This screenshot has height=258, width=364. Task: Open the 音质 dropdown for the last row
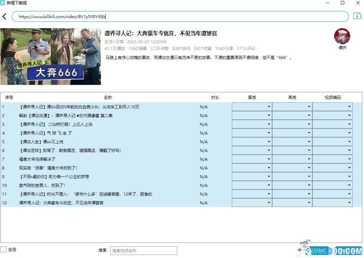pyautogui.click(x=269, y=202)
